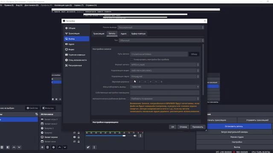This screenshot has height=153, width=273.
Task: Click Отмена in settings dialog
Action: pyautogui.click(x=183, y=127)
